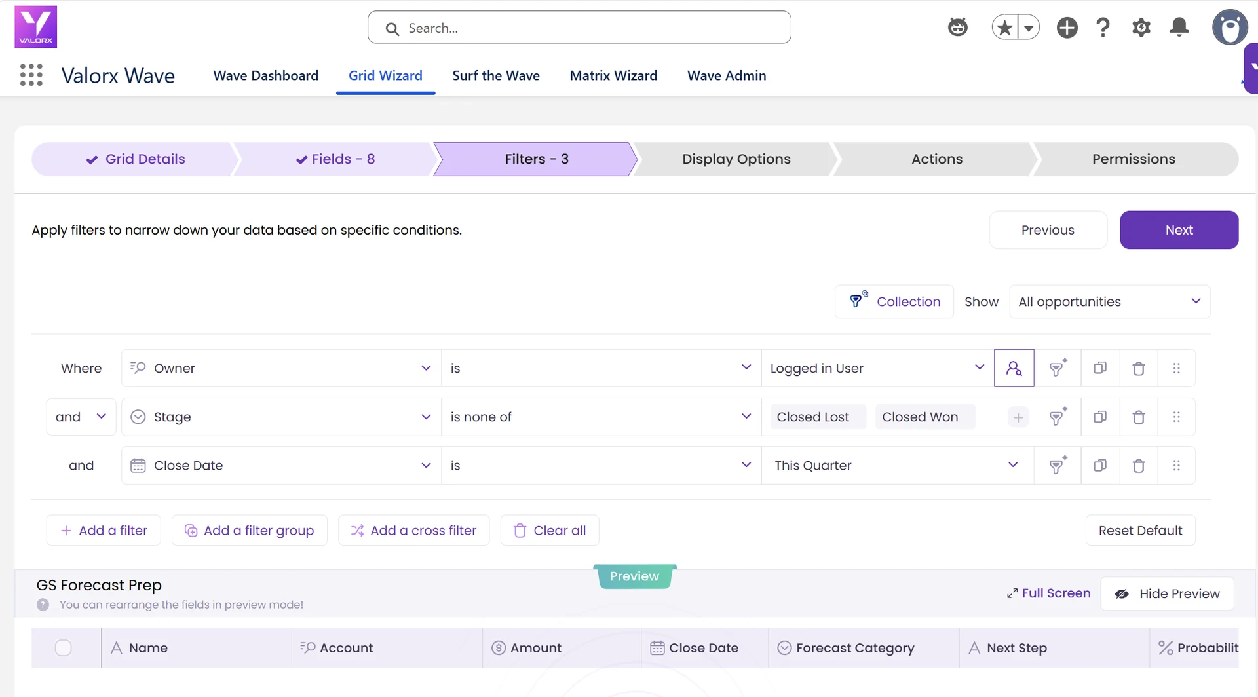
Task: Click the filter sparkle icon in Owner row
Action: (1058, 368)
